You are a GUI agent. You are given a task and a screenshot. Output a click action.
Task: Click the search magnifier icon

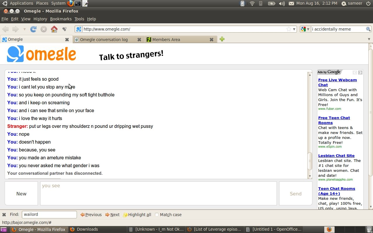point(368,29)
